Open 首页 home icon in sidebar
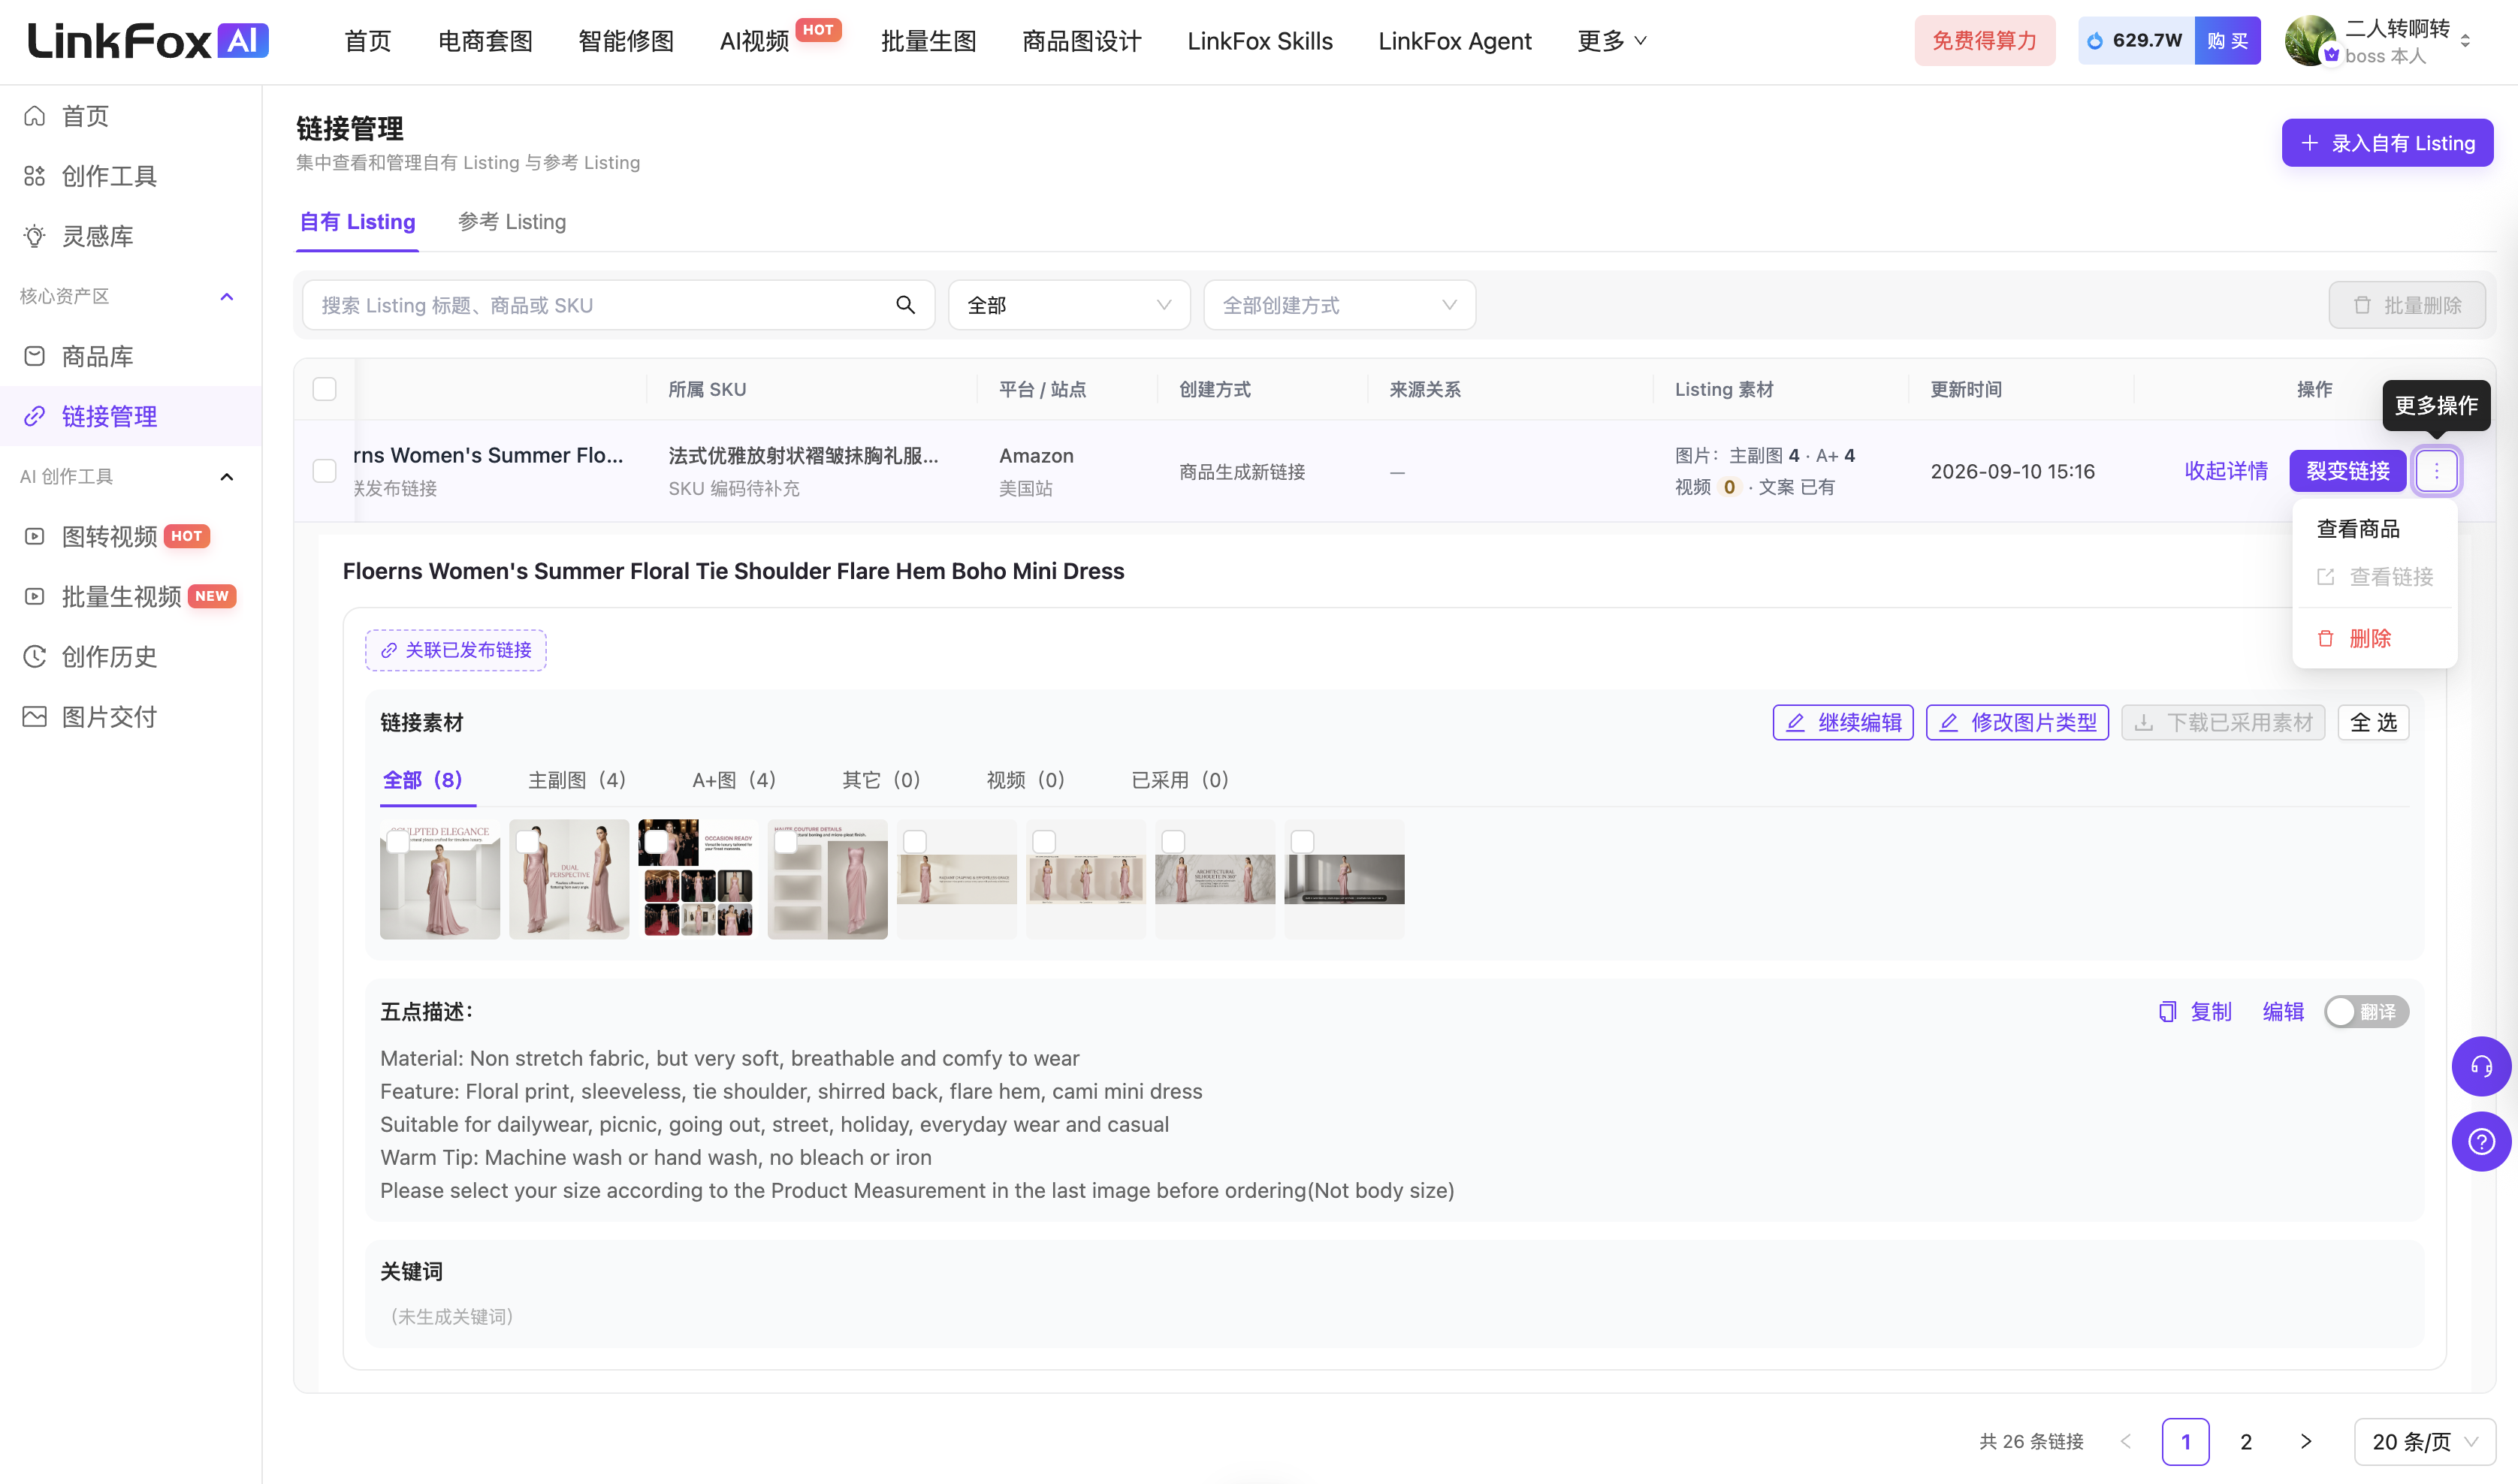The width and height of the screenshot is (2518, 1484). click(35, 116)
